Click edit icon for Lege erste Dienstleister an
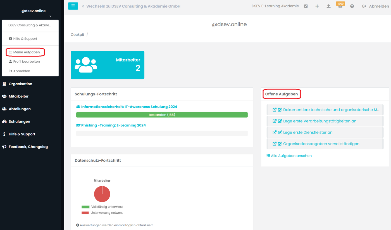The width and height of the screenshot is (391, 230). (x=280, y=132)
